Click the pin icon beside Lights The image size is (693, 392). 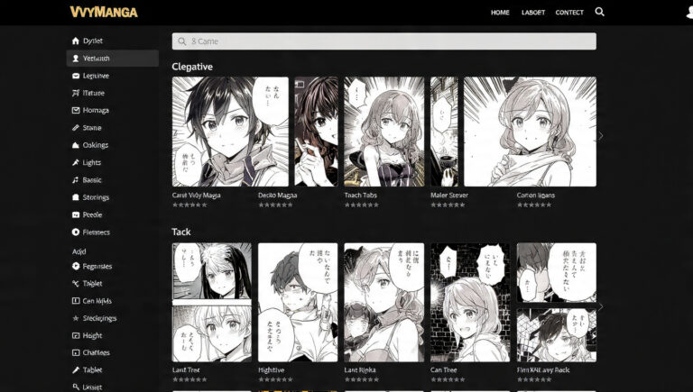coord(76,162)
